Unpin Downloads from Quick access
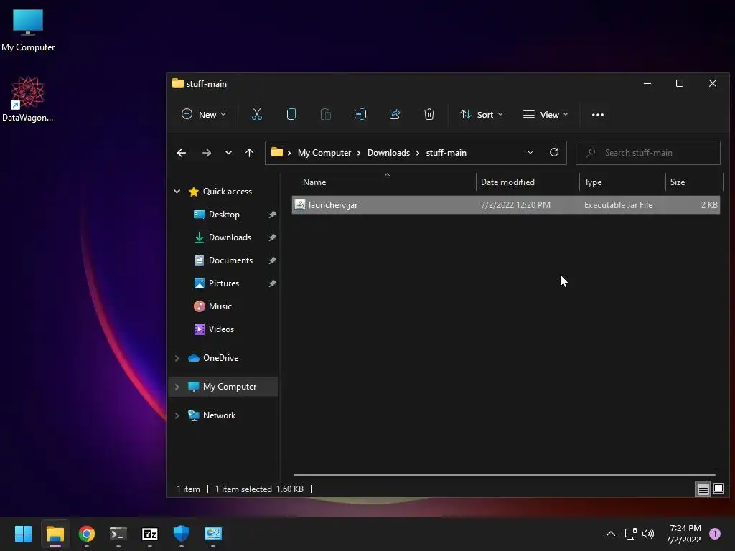This screenshot has width=735, height=551. [x=272, y=237]
